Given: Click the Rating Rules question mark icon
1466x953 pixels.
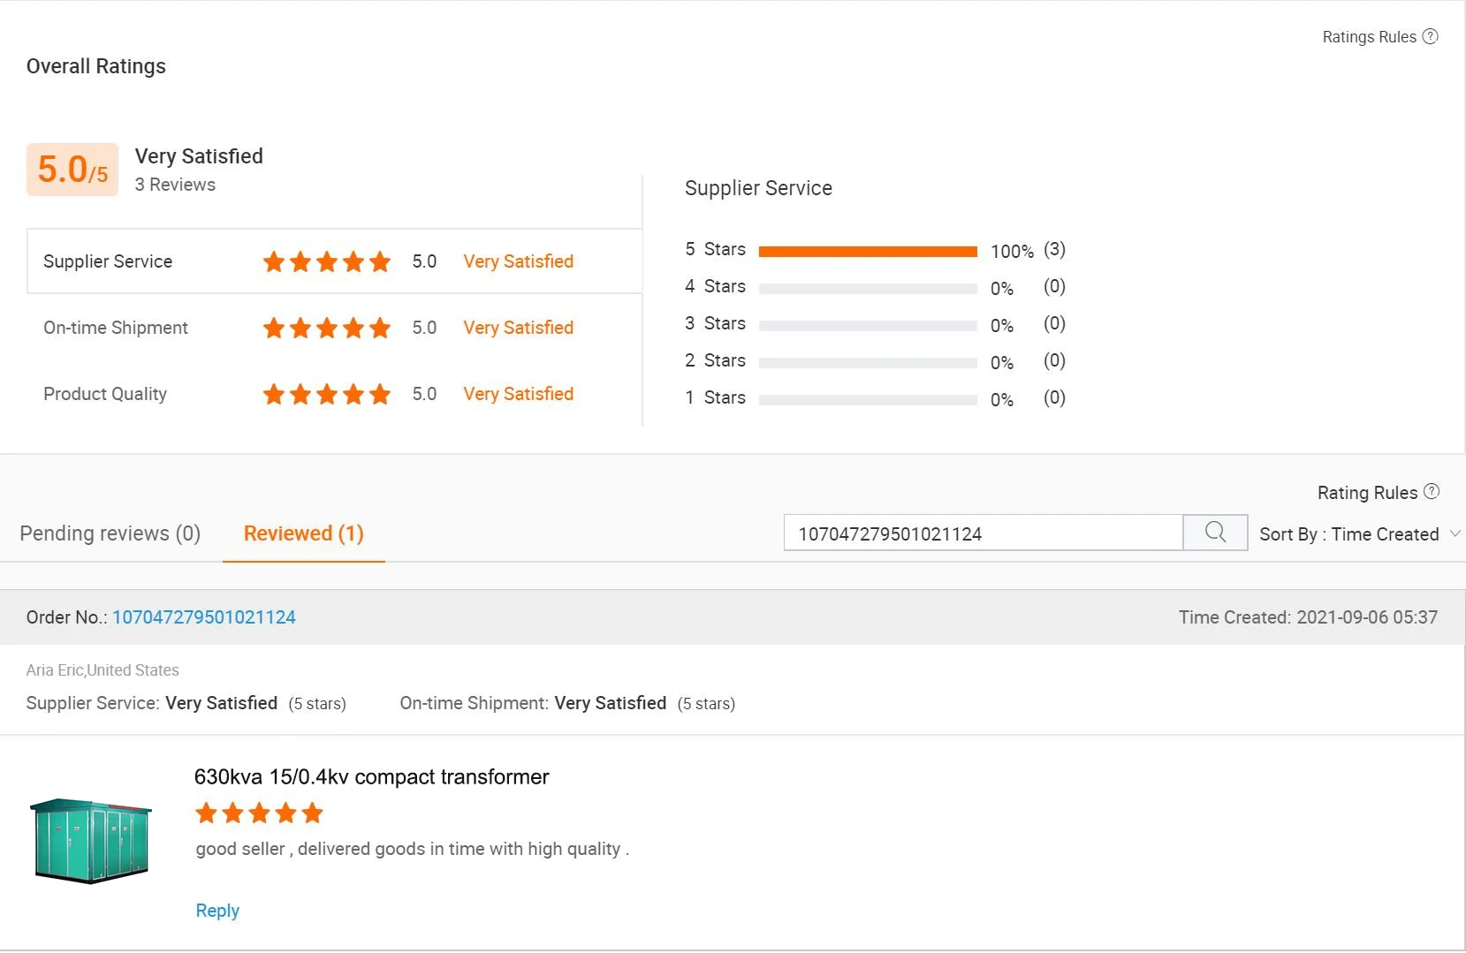Looking at the screenshot, I should coord(1432,492).
